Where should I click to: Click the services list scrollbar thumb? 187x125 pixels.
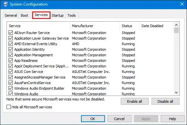[x=176, y=30]
